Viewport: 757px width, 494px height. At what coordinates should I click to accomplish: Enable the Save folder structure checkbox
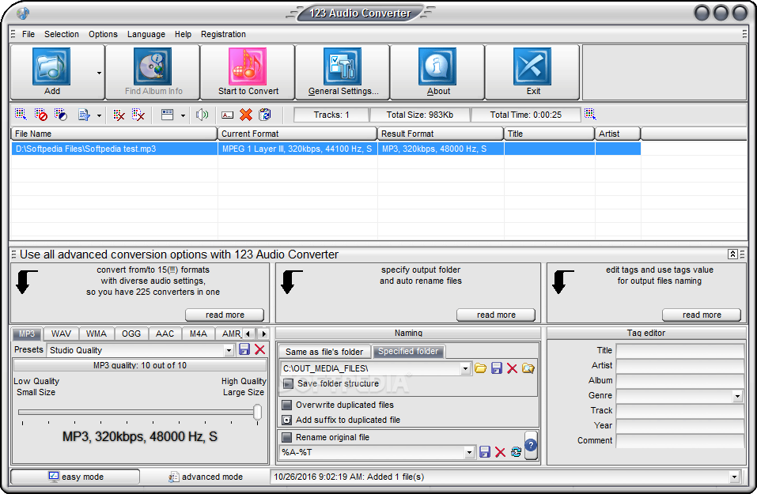(288, 384)
